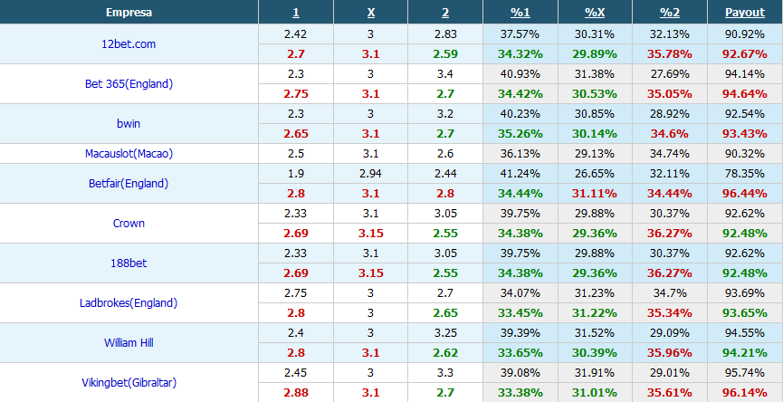The image size is (783, 402).
Task: Sort by the '1' home odds column header
Action: [296, 13]
